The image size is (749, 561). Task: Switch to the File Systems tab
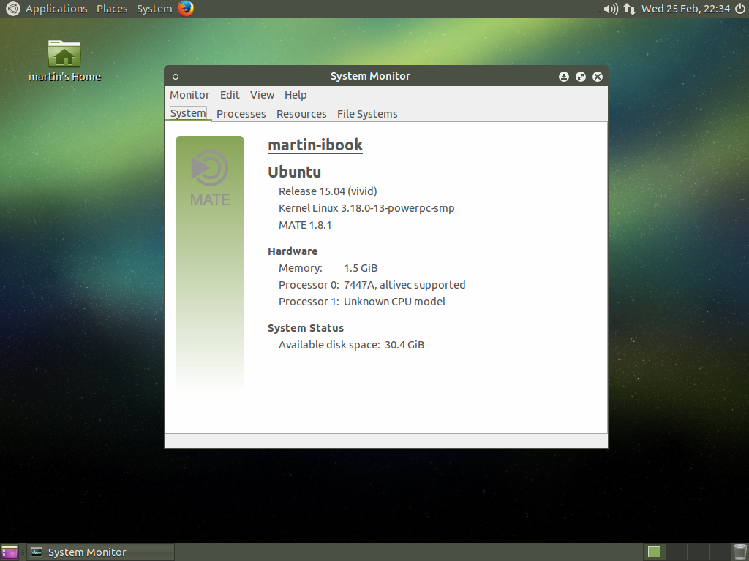(367, 114)
